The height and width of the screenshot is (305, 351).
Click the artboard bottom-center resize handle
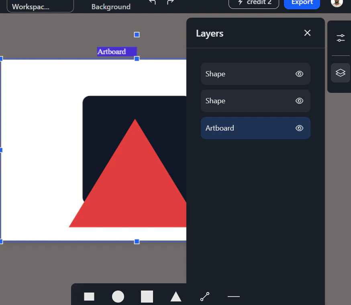(x=137, y=242)
